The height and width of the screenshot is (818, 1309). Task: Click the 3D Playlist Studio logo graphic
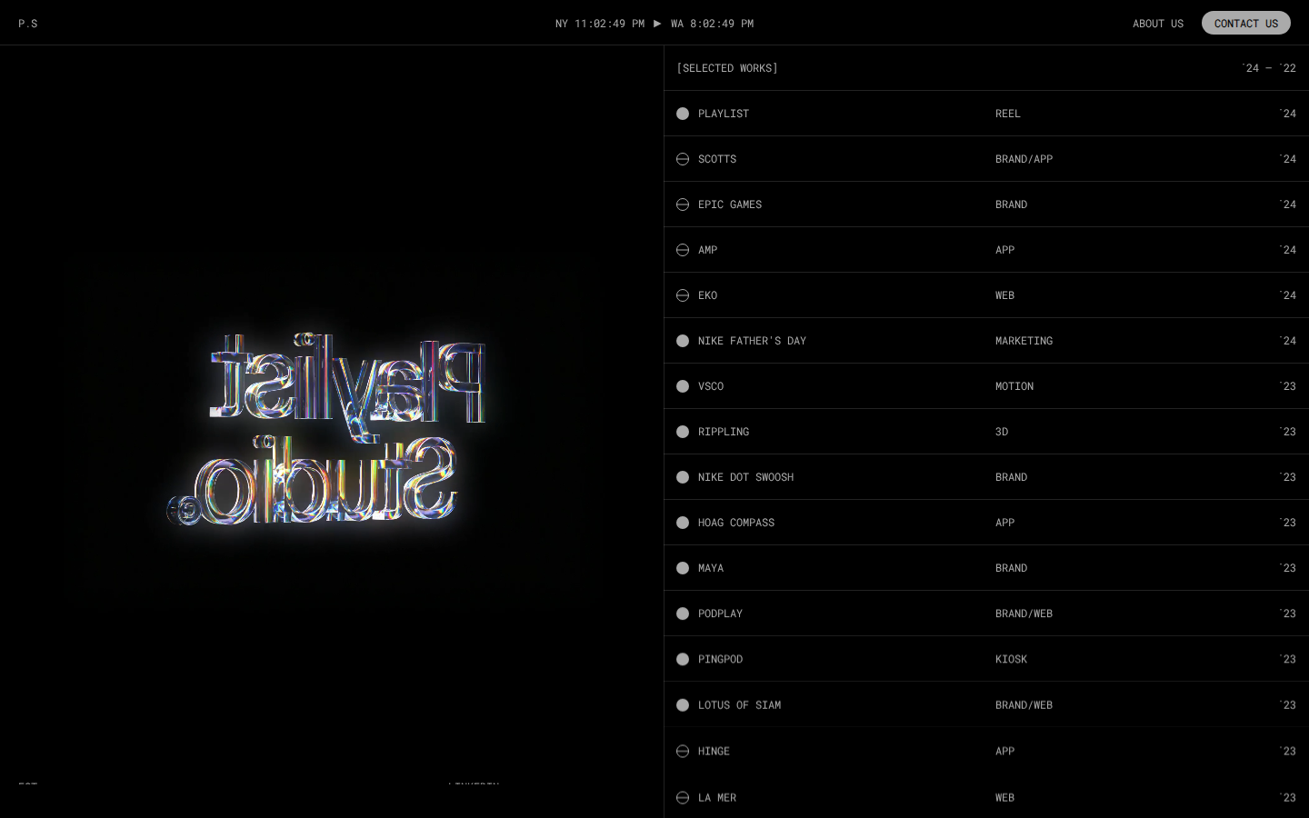[x=327, y=429]
